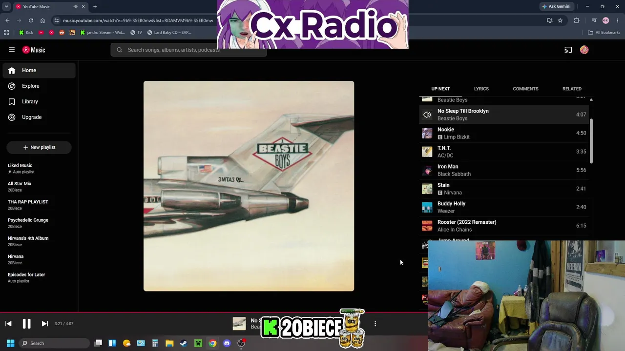Open Chrome media controls icon
The height and width of the screenshot is (351, 625).
coord(594,20)
